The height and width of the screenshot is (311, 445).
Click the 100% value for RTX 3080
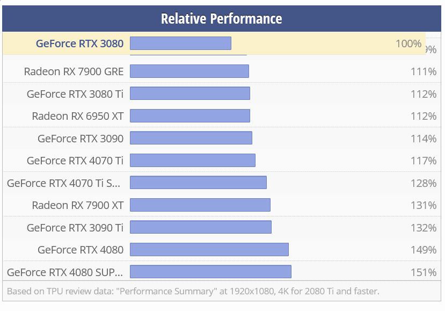pyautogui.click(x=408, y=44)
